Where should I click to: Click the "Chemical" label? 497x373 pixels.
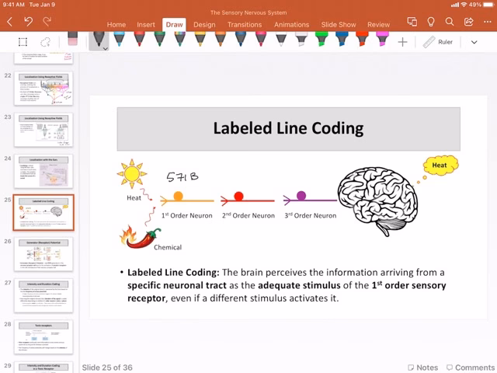click(168, 247)
